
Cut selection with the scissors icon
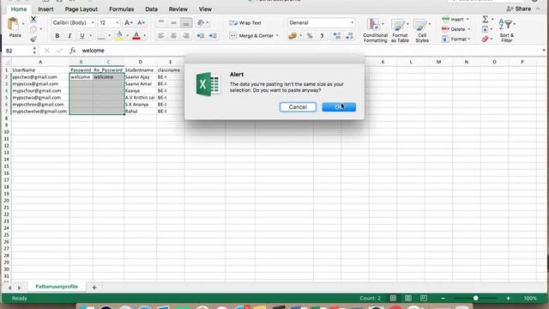point(33,19)
